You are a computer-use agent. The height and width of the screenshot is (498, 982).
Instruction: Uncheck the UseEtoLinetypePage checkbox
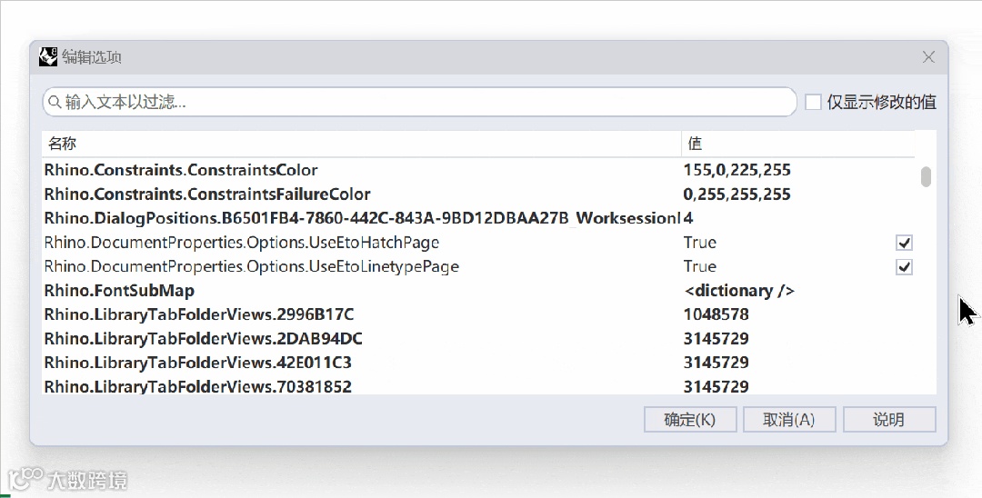point(904,267)
